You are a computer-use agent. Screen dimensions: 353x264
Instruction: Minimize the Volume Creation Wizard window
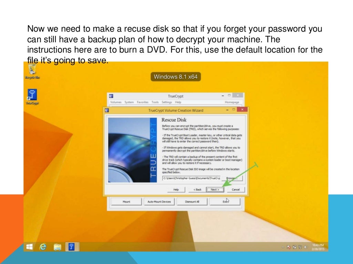228,110
